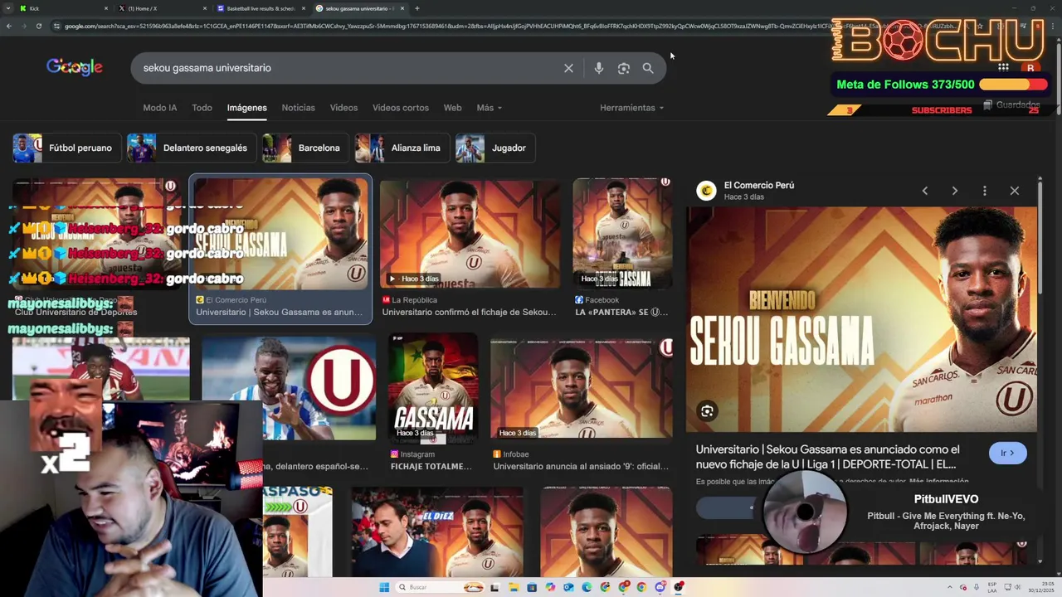Filter images by Alianza lima chip
The width and height of the screenshot is (1062, 597).
pyautogui.click(x=402, y=148)
